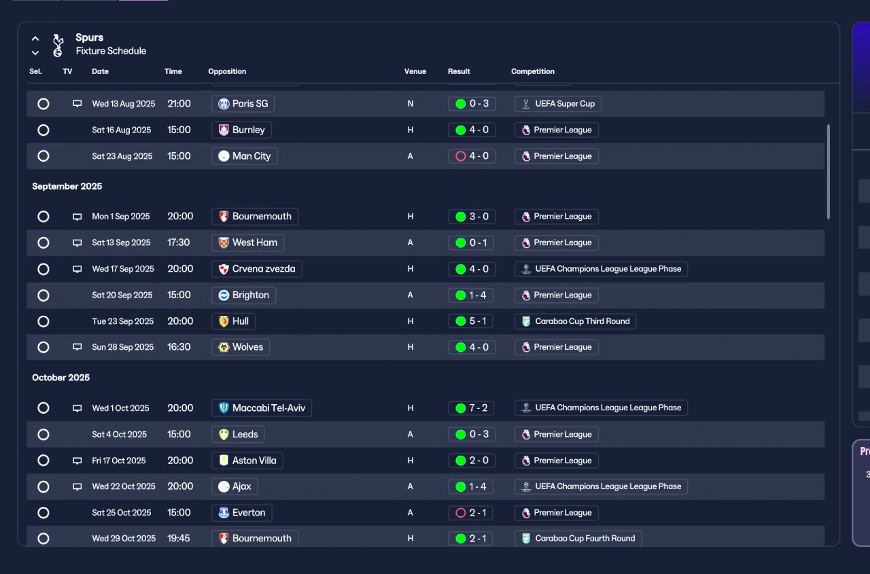
Task: Click the Opposition column header
Action: pyautogui.click(x=227, y=71)
